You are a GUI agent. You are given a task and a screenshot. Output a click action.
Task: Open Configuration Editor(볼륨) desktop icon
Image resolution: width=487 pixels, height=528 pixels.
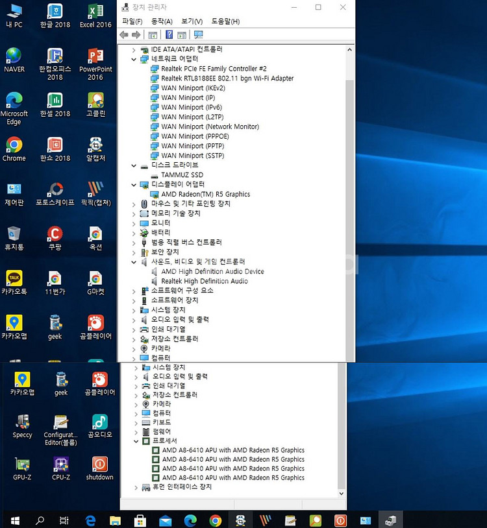pos(61,430)
